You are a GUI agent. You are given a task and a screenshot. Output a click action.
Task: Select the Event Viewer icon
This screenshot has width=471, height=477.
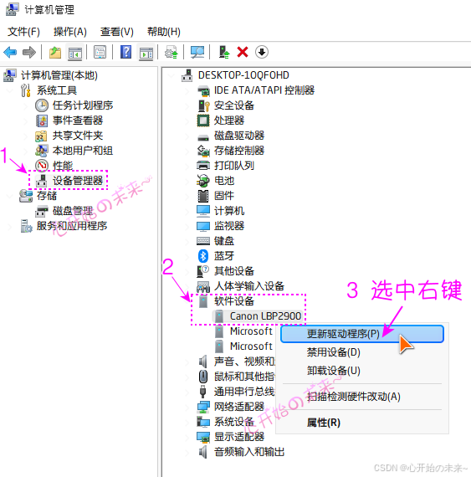point(42,121)
